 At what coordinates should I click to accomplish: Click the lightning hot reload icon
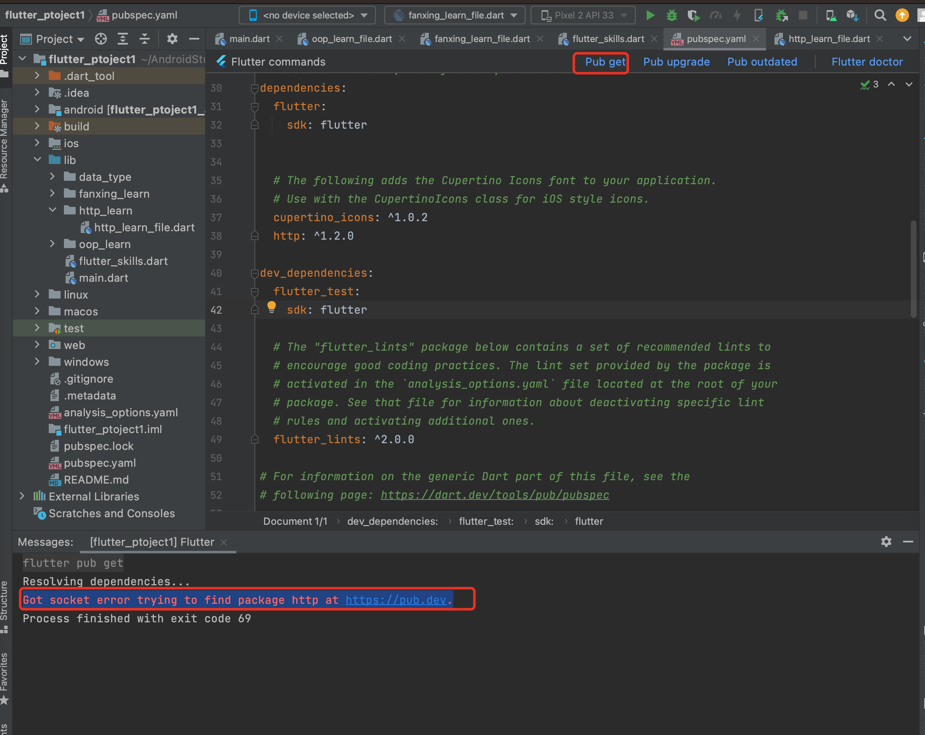737,16
